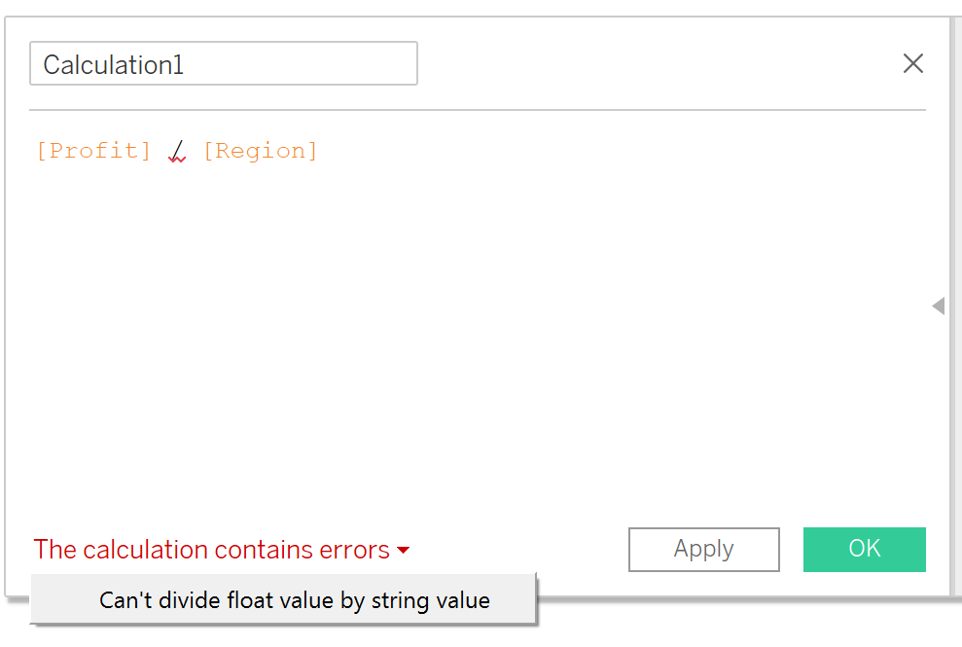Click "The calculation contains errors" message
Screen dimensions: 962x647
[211, 550]
